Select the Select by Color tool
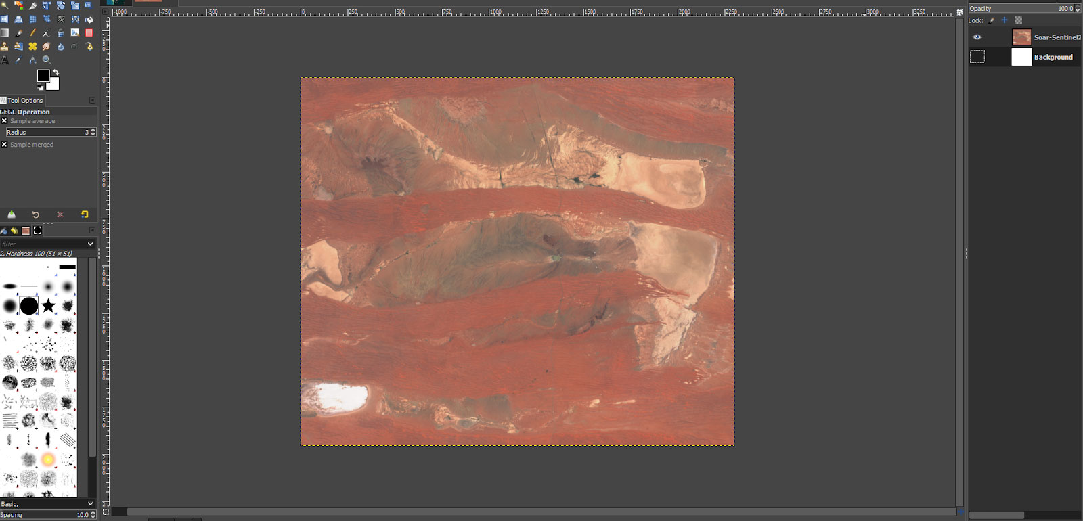The image size is (1083, 521). click(x=18, y=5)
